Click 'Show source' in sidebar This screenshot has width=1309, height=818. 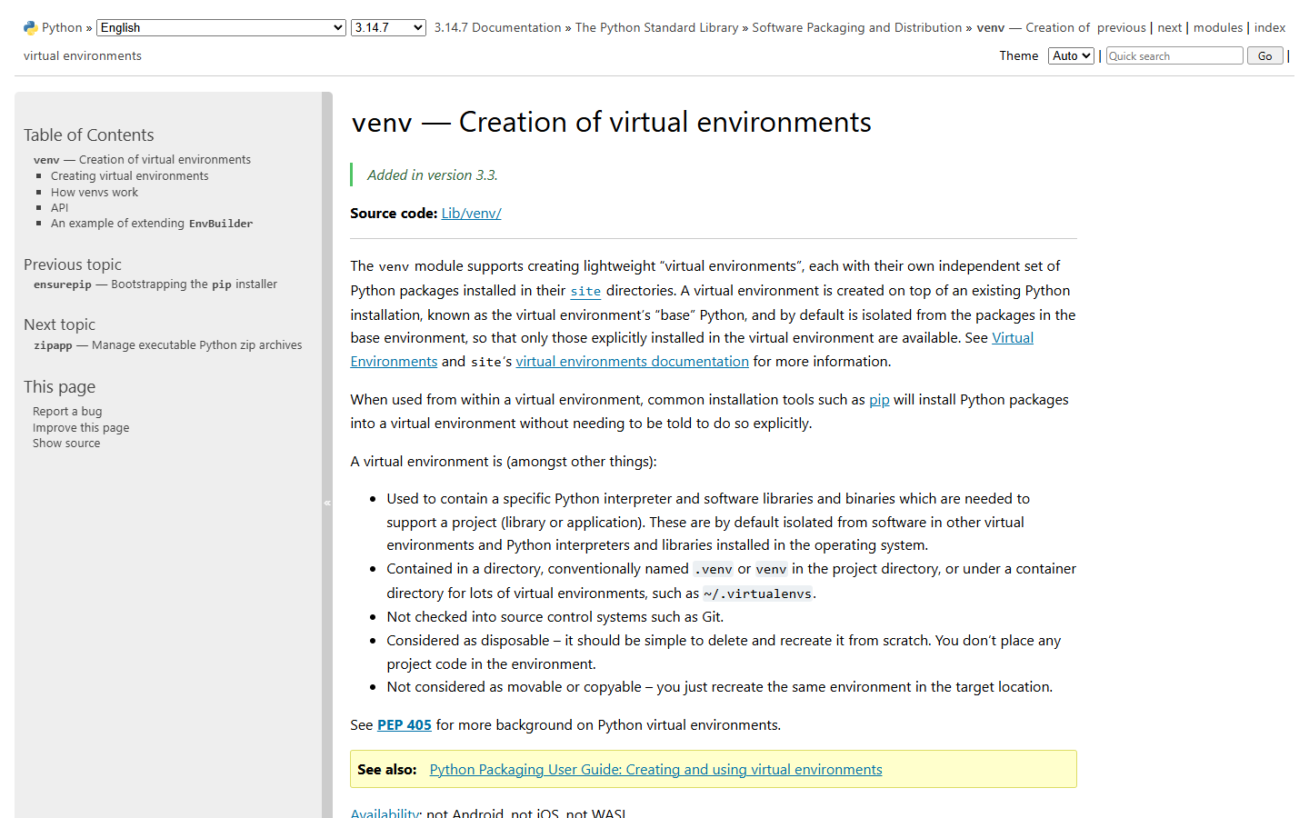point(66,444)
